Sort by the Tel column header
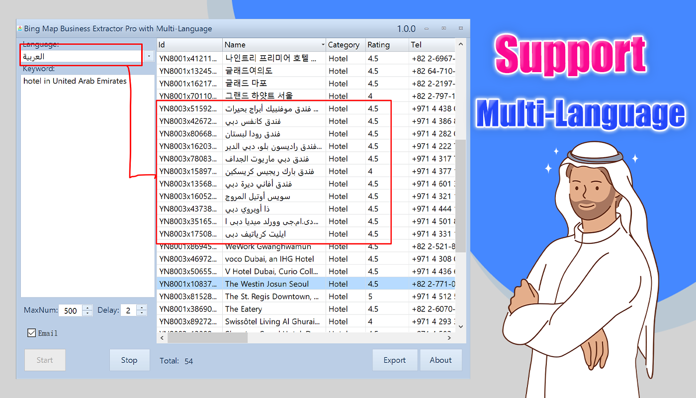The image size is (696, 398). pyautogui.click(x=432, y=45)
